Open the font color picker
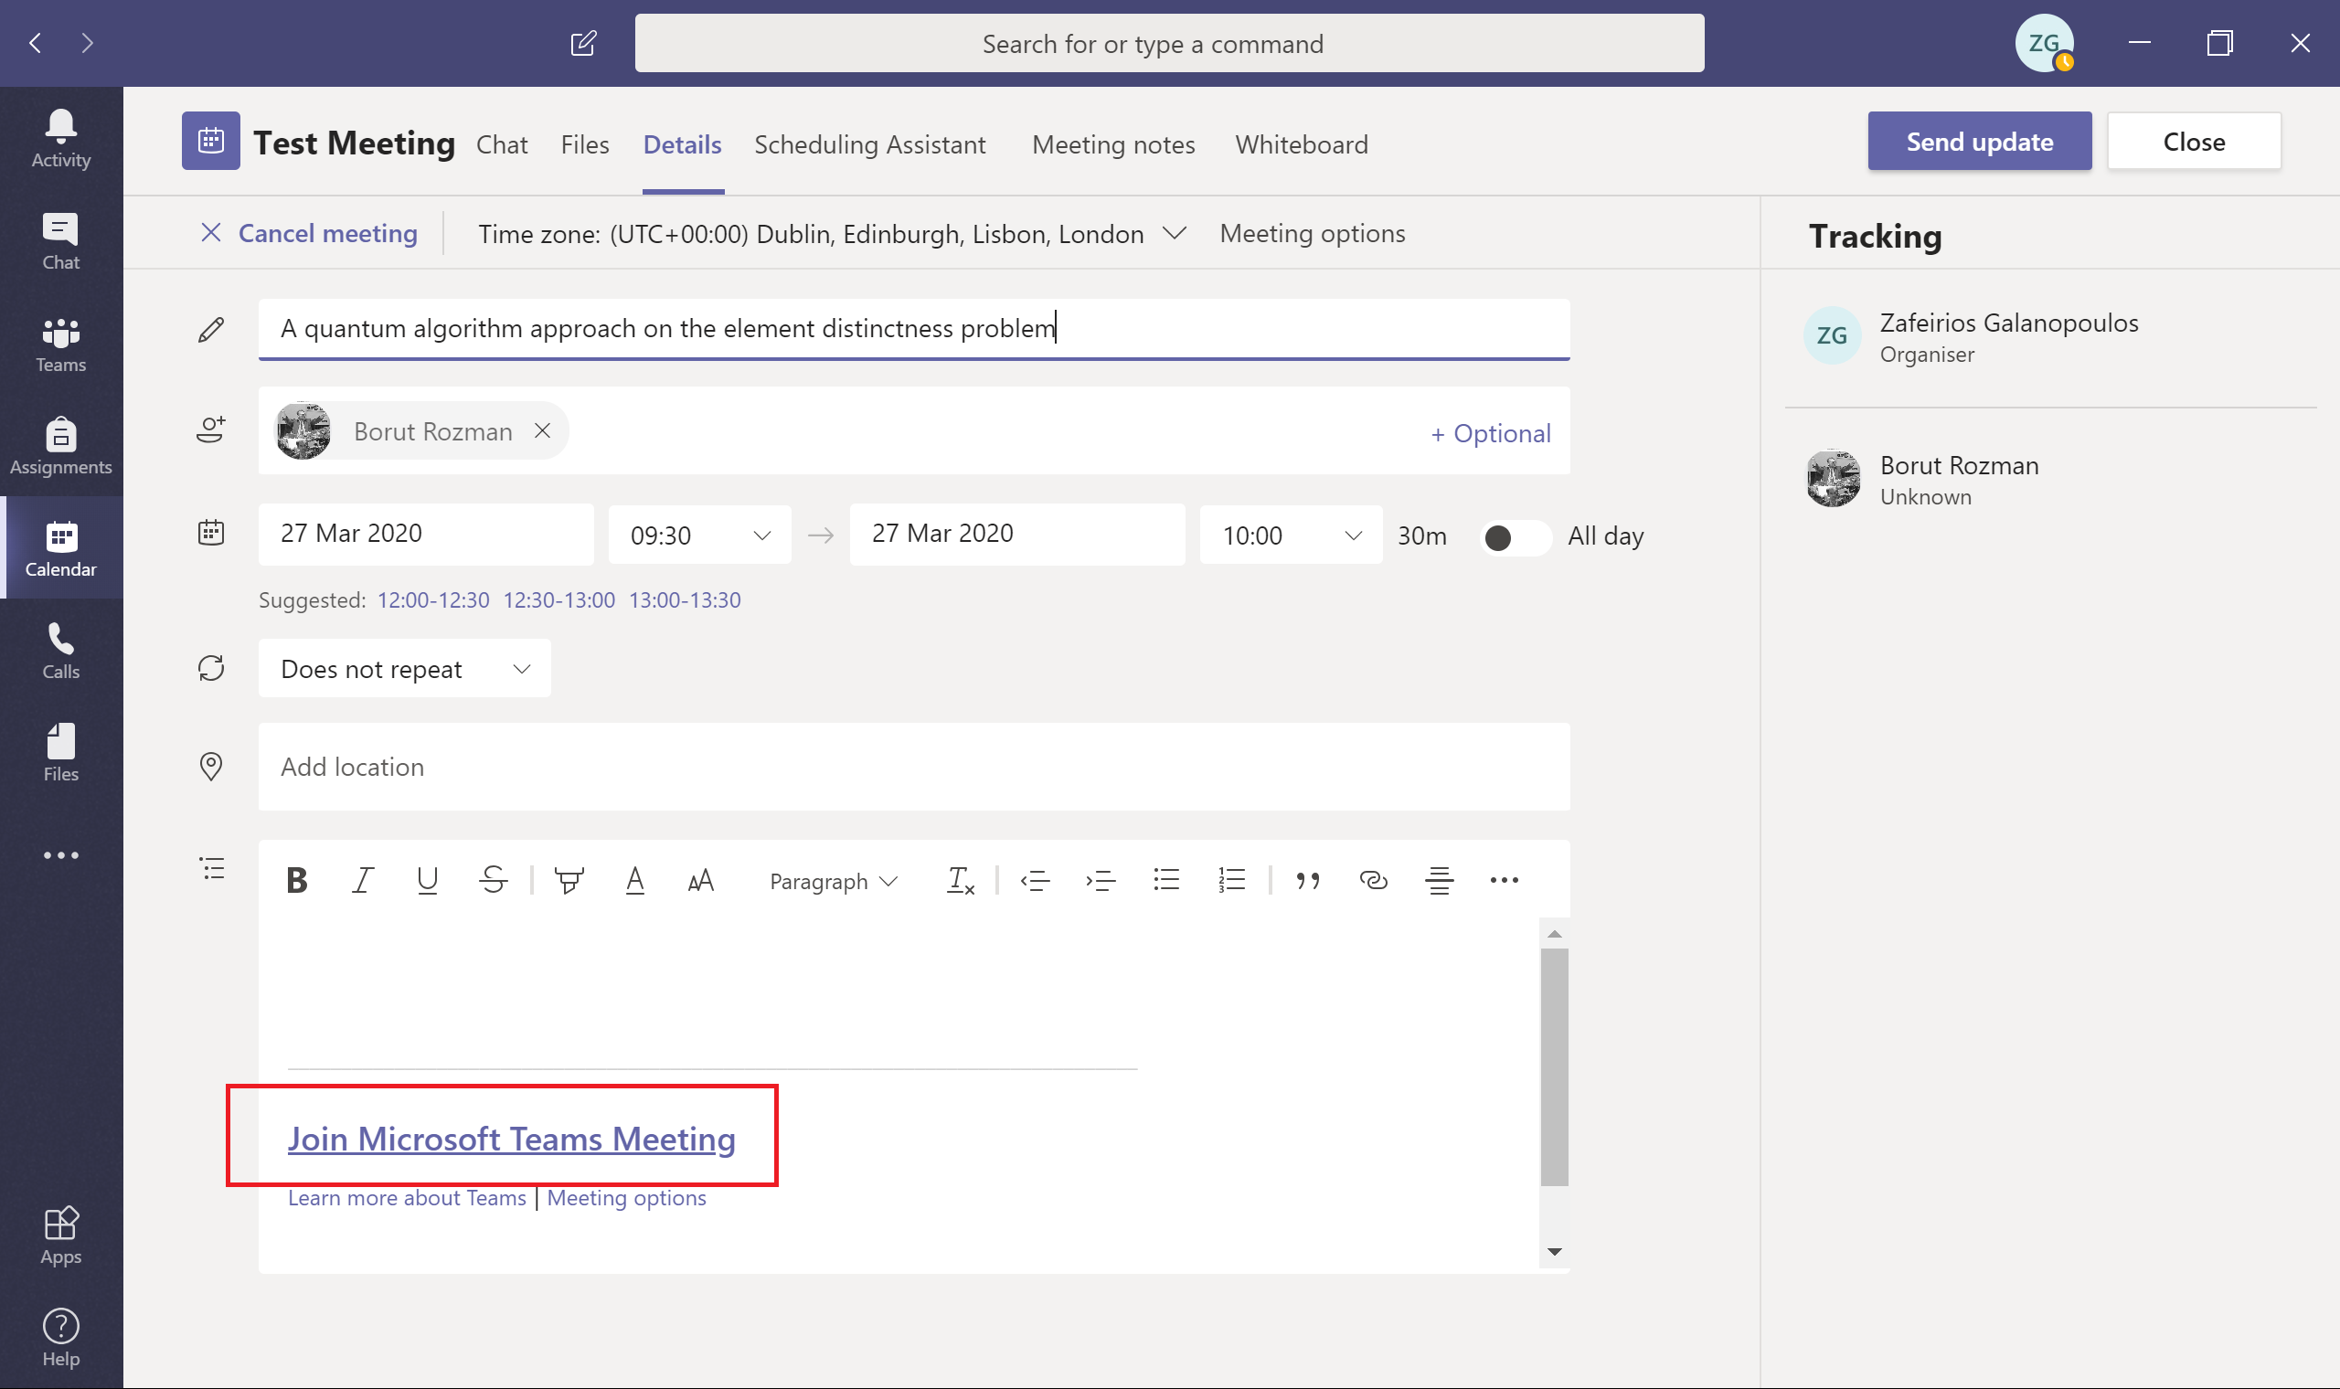The width and height of the screenshot is (2340, 1389). [x=634, y=880]
